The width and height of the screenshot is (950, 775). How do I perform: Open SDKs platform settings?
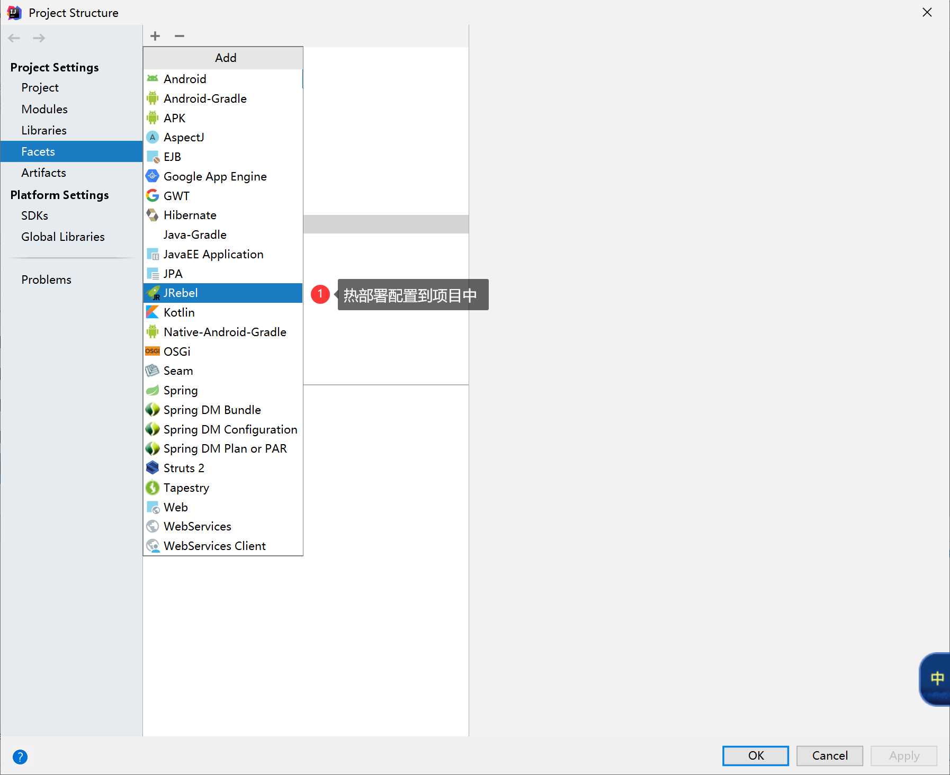[x=71, y=215]
